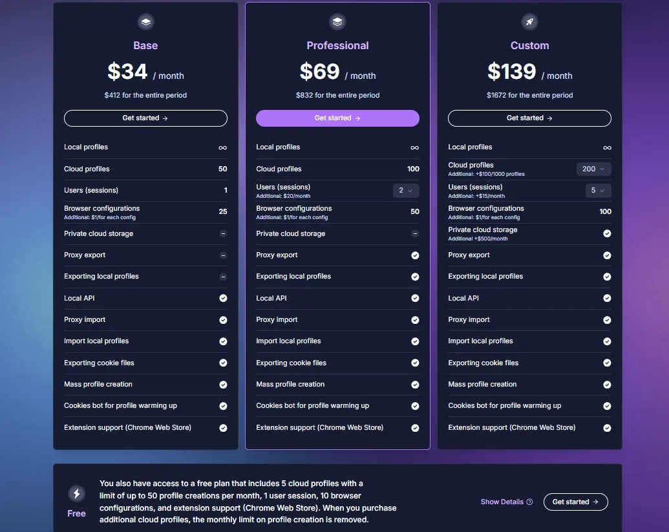Viewport: 669px width, 532px height.
Task: Click the Free plan lightning bolt icon
Action: click(77, 495)
